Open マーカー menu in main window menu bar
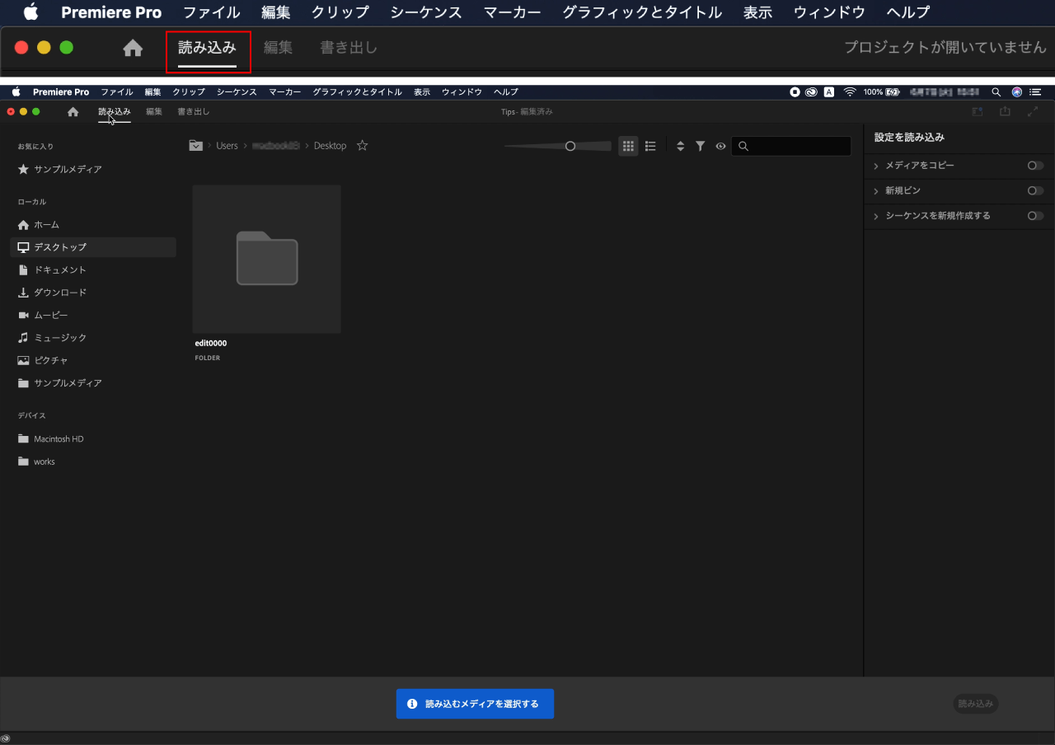The image size is (1055, 745). tap(284, 92)
